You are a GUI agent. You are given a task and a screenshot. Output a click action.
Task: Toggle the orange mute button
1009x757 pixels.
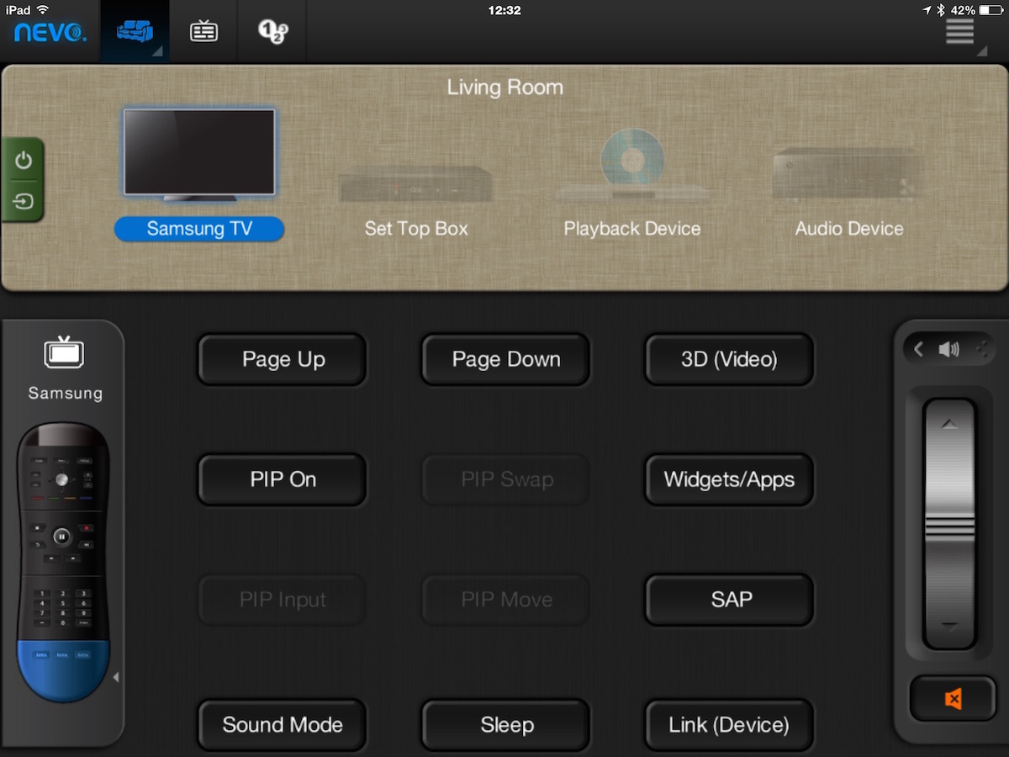[x=953, y=699]
